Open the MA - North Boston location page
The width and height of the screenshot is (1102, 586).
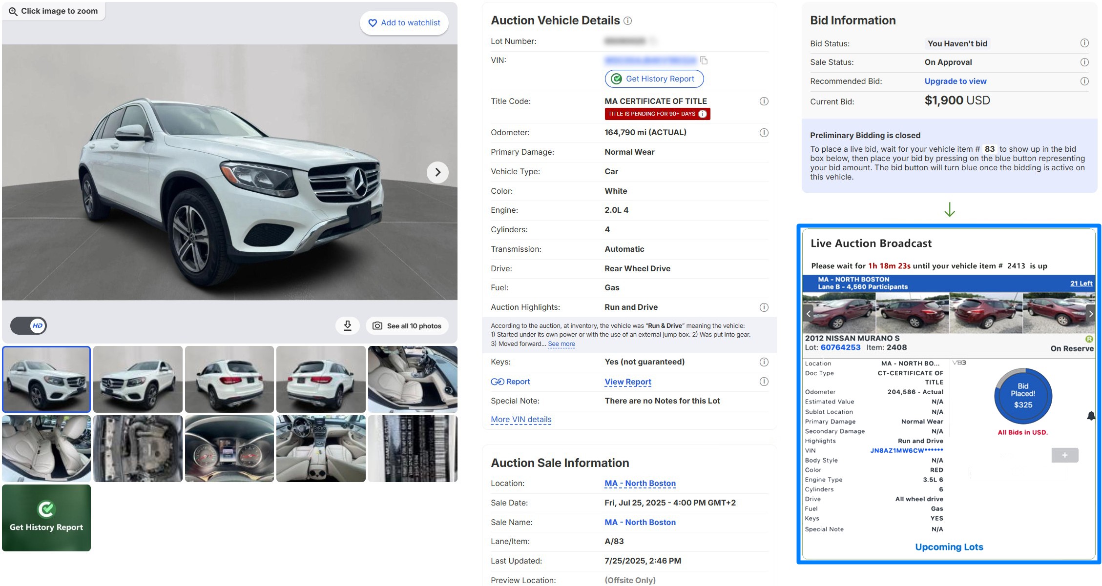[x=640, y=483]
